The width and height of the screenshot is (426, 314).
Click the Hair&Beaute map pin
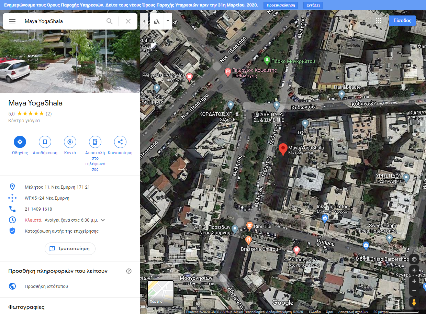(x=341, y=94)
